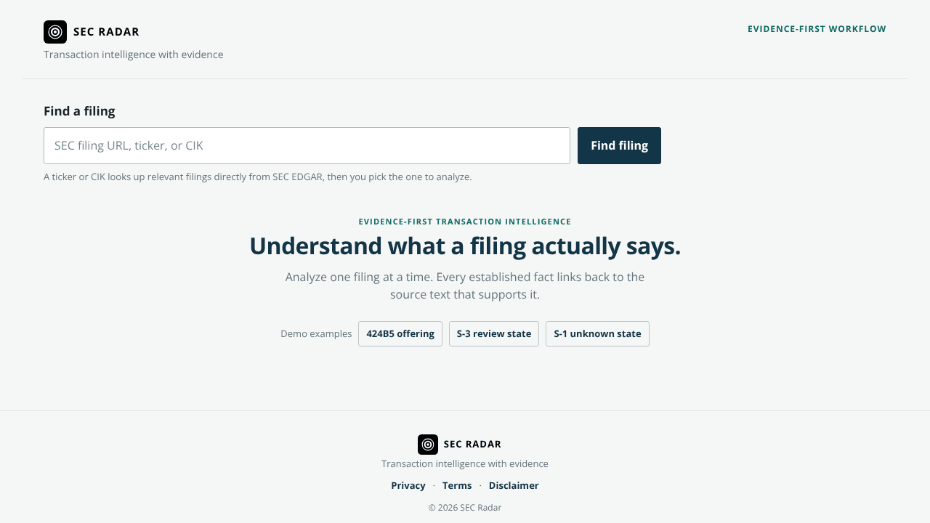Click the 'Demo examples' label
This screenshot has width=930, height=523.
(316, 334)
